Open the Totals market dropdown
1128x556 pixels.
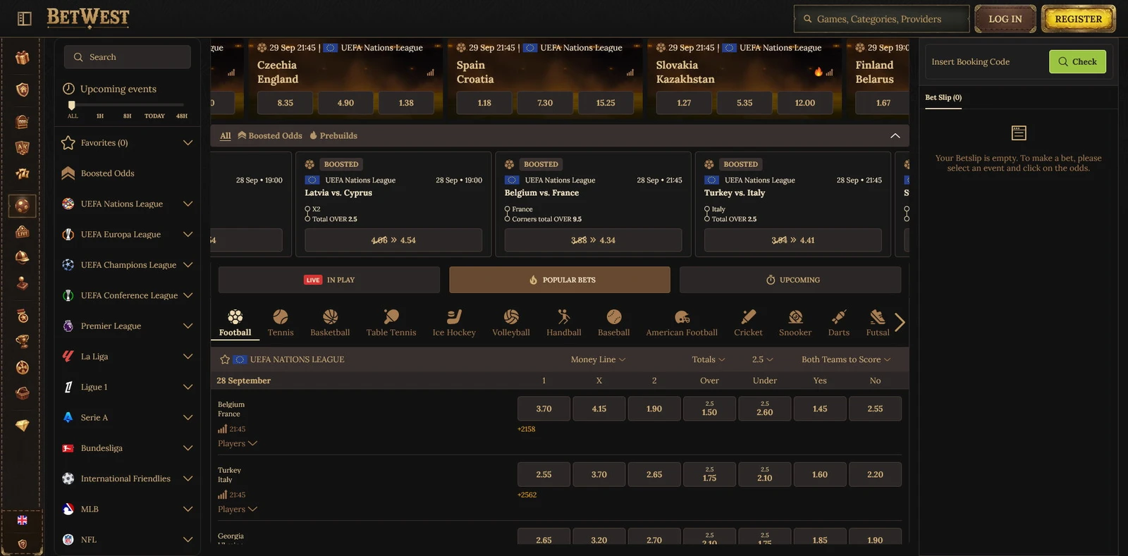point(709,359)
